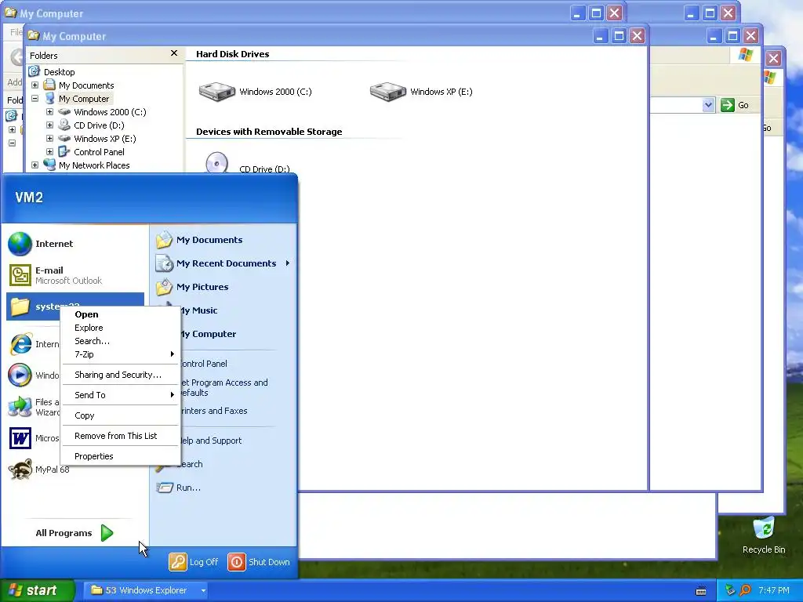Choose Explore in context menu
This screenshot has height=602, width=803.
pyautogui.click(x=120, y=328)
